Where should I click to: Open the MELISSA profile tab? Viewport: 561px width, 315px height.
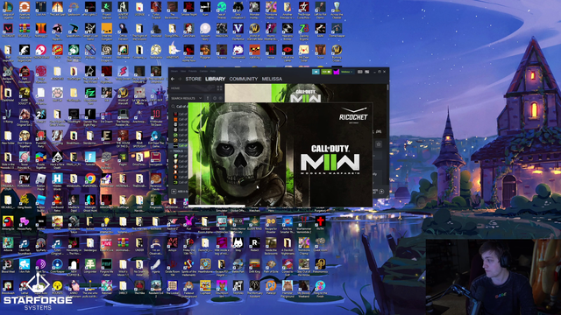click(272, 79)
